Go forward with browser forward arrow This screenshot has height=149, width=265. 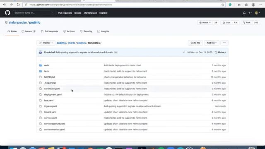pyautogui.click(x=11, y=5)
